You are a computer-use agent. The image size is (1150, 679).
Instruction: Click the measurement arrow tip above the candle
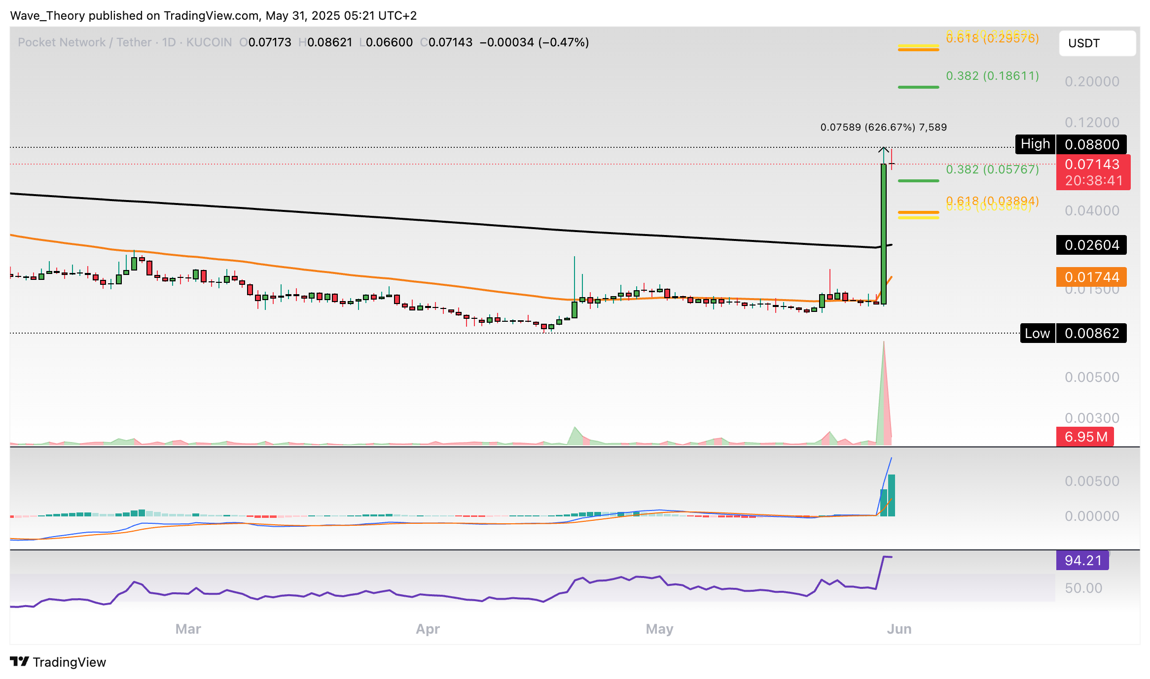pos(884,148)
